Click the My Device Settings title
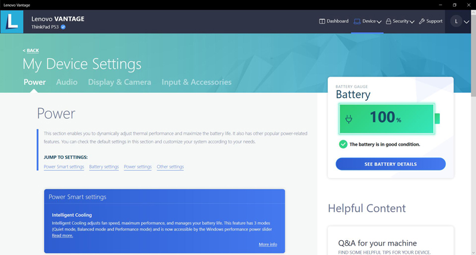Screen dimensions: 476x255 [x=82, y=64]
